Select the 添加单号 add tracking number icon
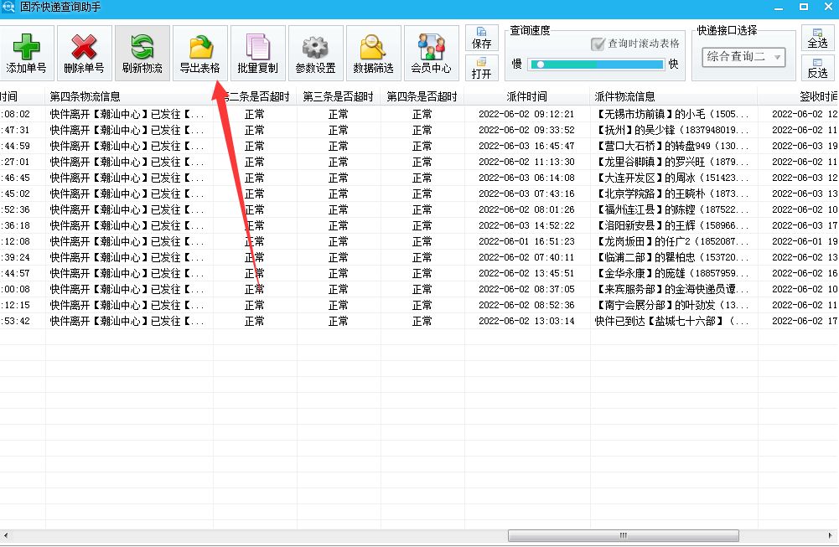 pos(27,51)
